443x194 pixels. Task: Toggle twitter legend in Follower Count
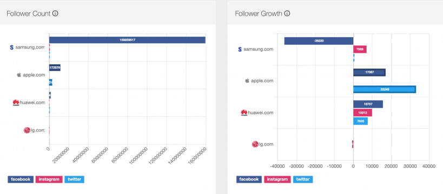click(x=74, y=179)
